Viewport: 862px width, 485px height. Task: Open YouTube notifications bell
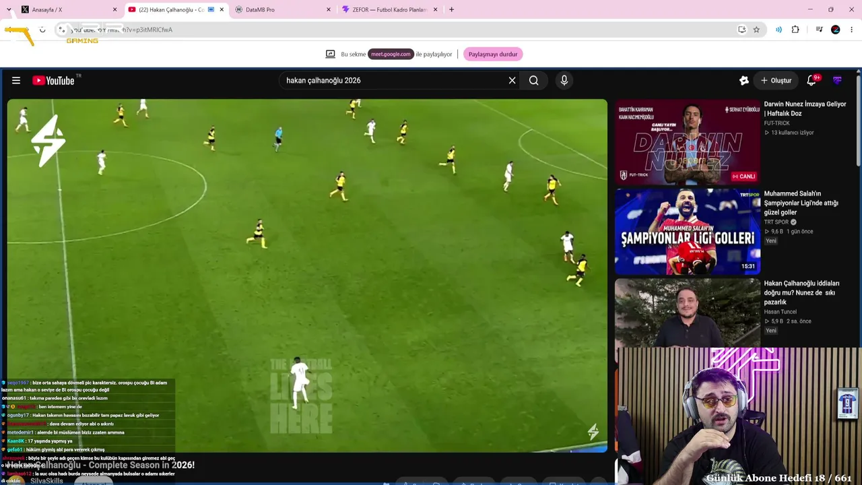812,80
